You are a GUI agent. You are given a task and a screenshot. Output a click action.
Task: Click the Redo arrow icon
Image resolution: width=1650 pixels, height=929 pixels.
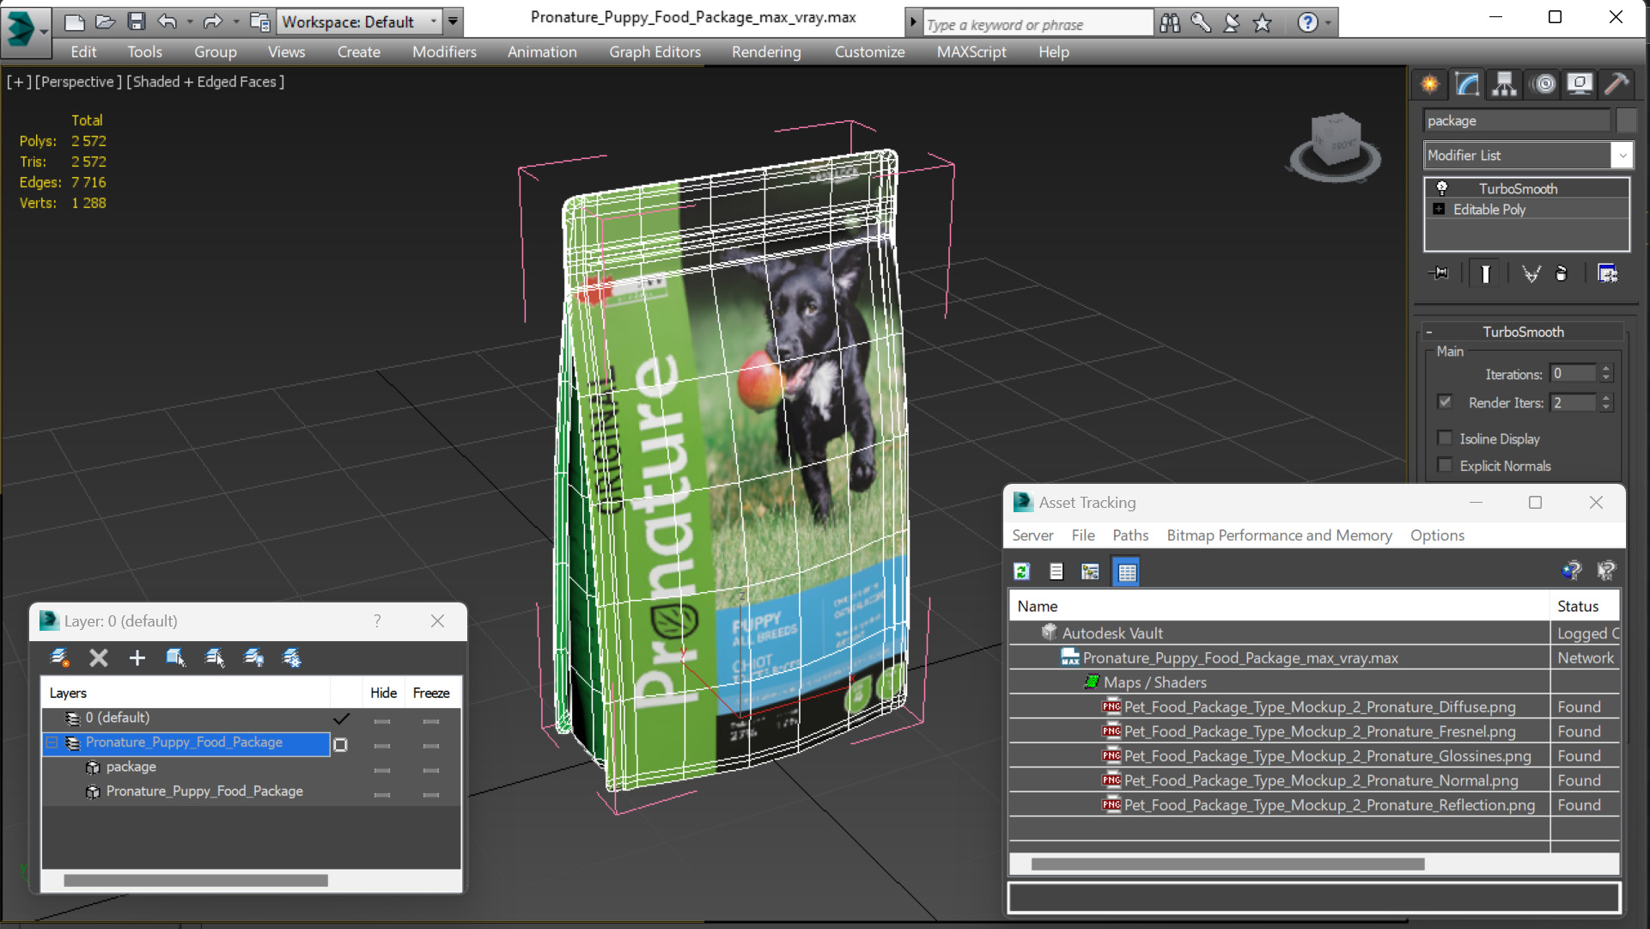[x=212, y=21]
